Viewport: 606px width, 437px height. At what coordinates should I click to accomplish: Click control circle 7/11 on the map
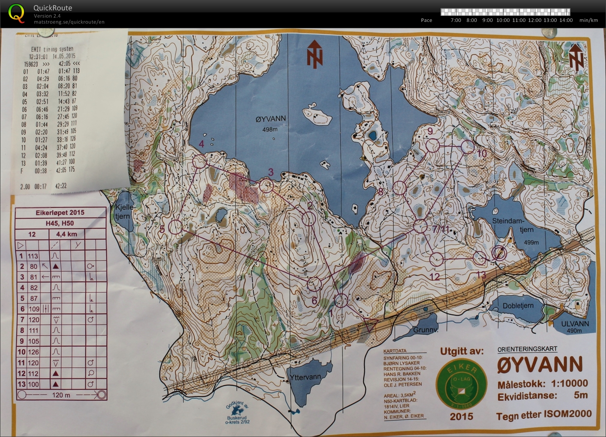pos(421,226)
